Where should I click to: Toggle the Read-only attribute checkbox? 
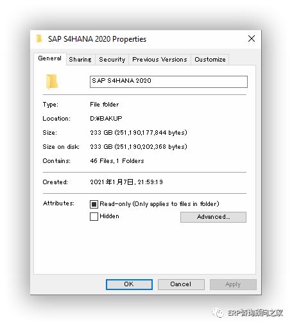coord(94,204)
